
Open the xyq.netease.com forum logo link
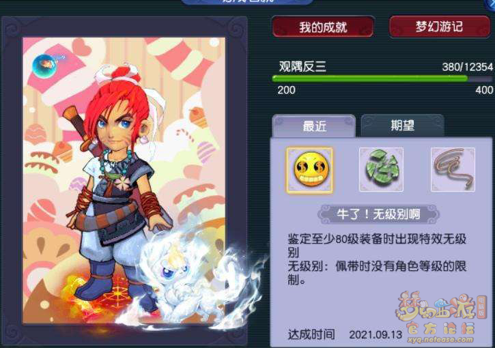[x=440, y=318]
